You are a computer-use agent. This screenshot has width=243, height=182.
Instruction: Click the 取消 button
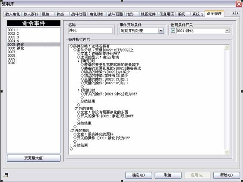click(x=168, y=175)
